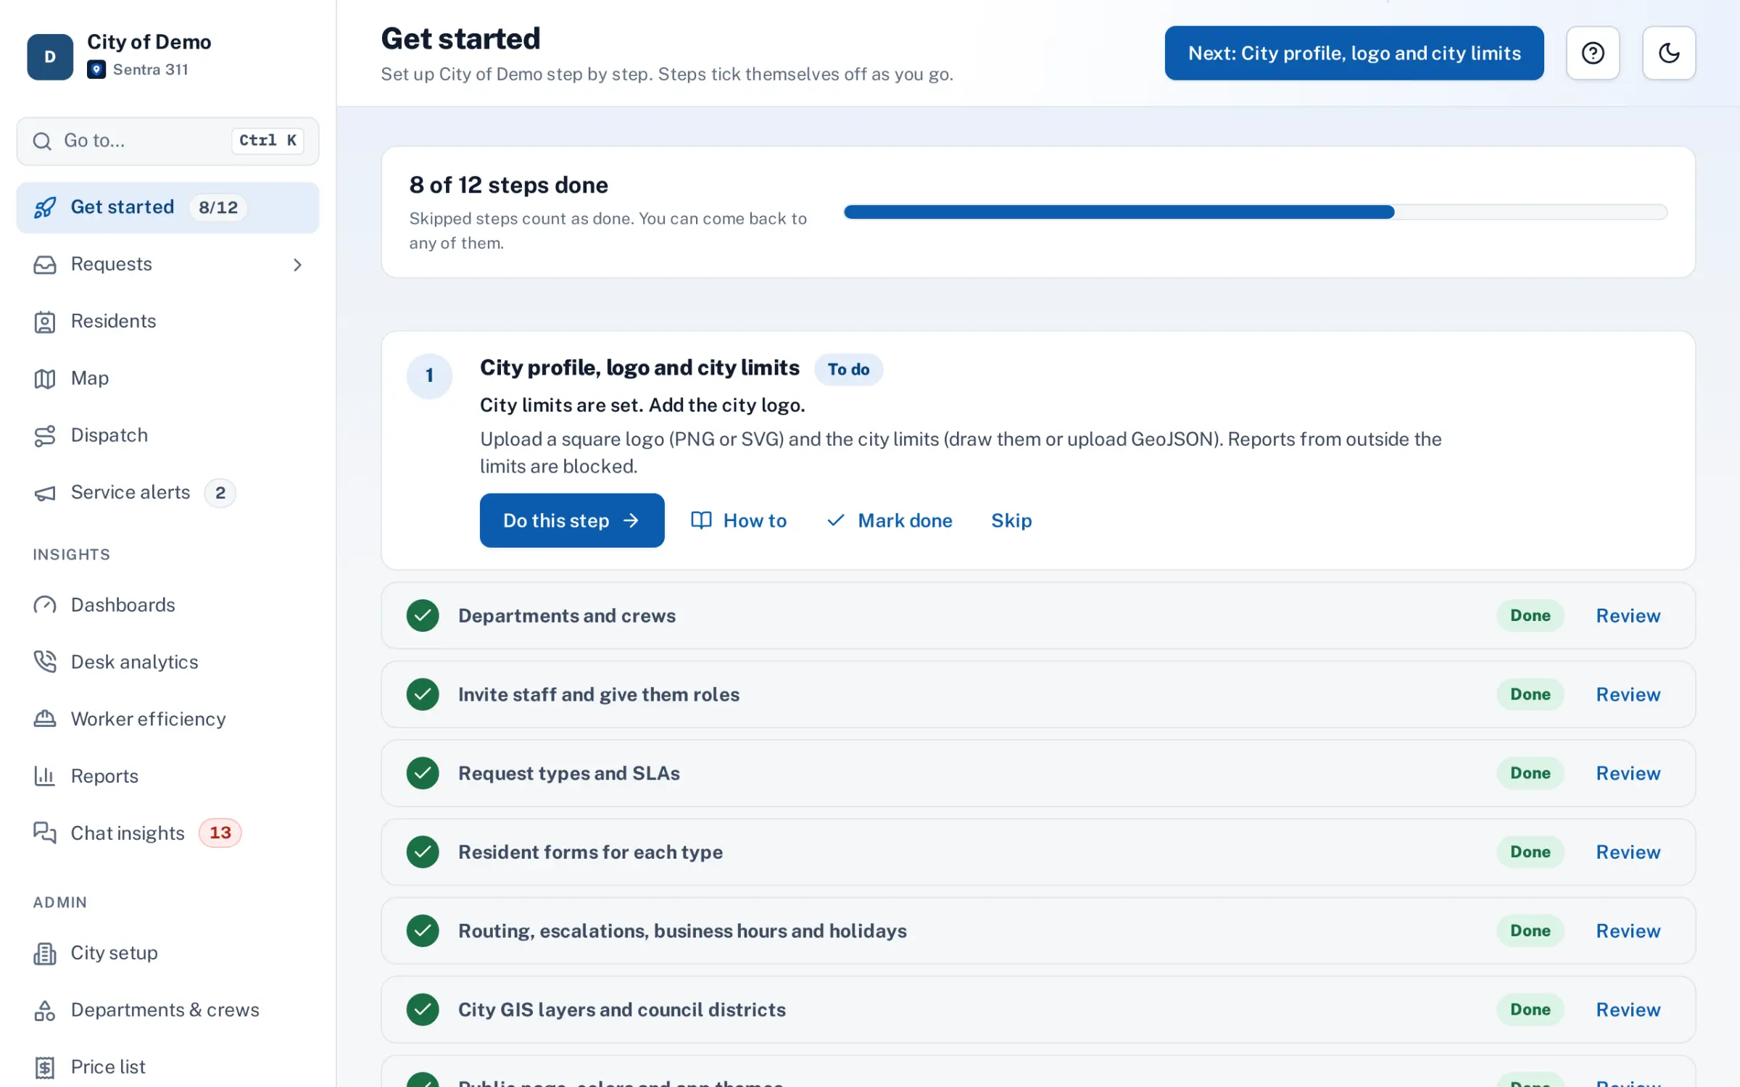The height and width of the screenshot is (1087, 1740).
Task: Review the Request types and SLAs step
Action: coord(1628,773)
